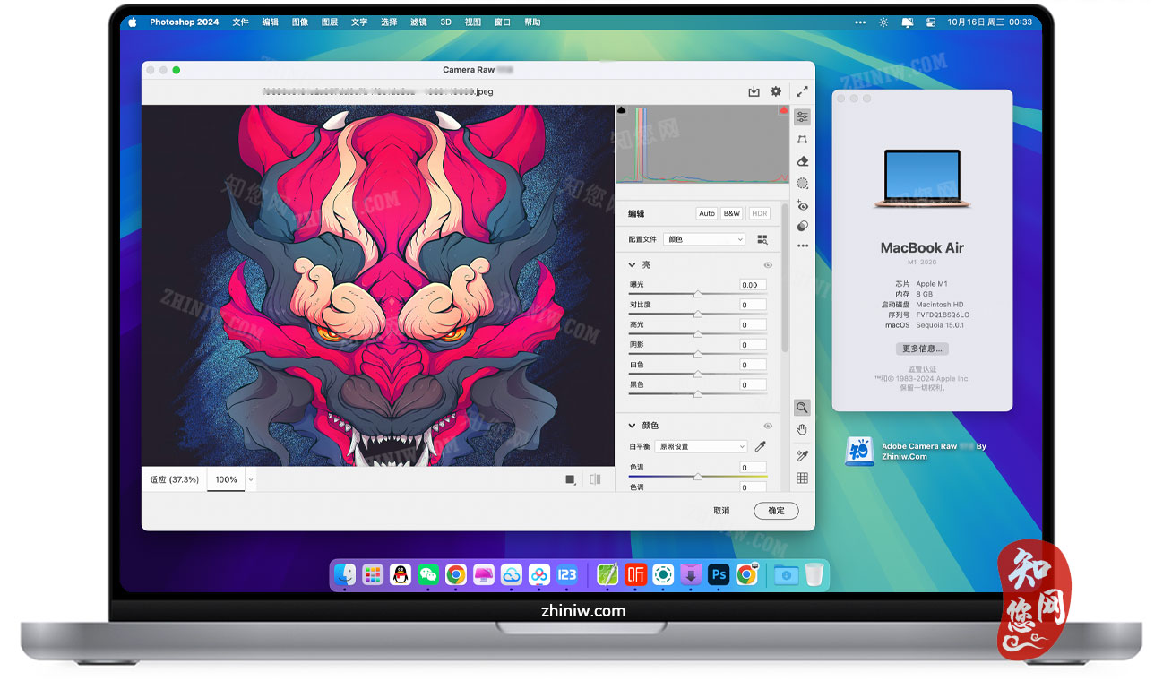
Task: Click the 取消 button
Action: pos(721,511)
